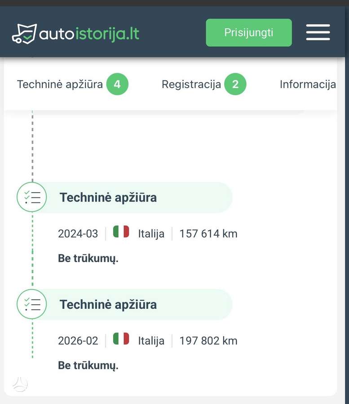The height and width of the screenshot is (404, 349).
Task: Click the green badge showing 2
Action: point(235,84)
